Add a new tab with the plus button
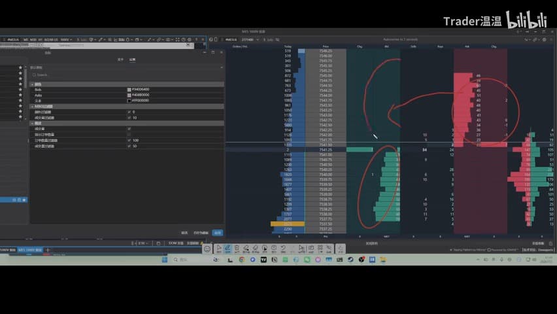Viewport: 557px width, 314px height. click(48, 250)
